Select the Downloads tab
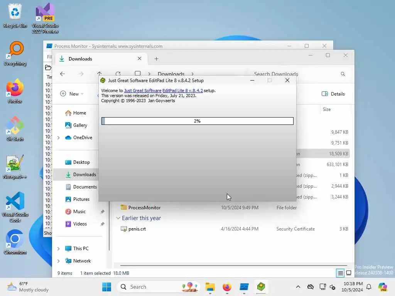Viewport: 395px width, 296px height. click(101, 59)
